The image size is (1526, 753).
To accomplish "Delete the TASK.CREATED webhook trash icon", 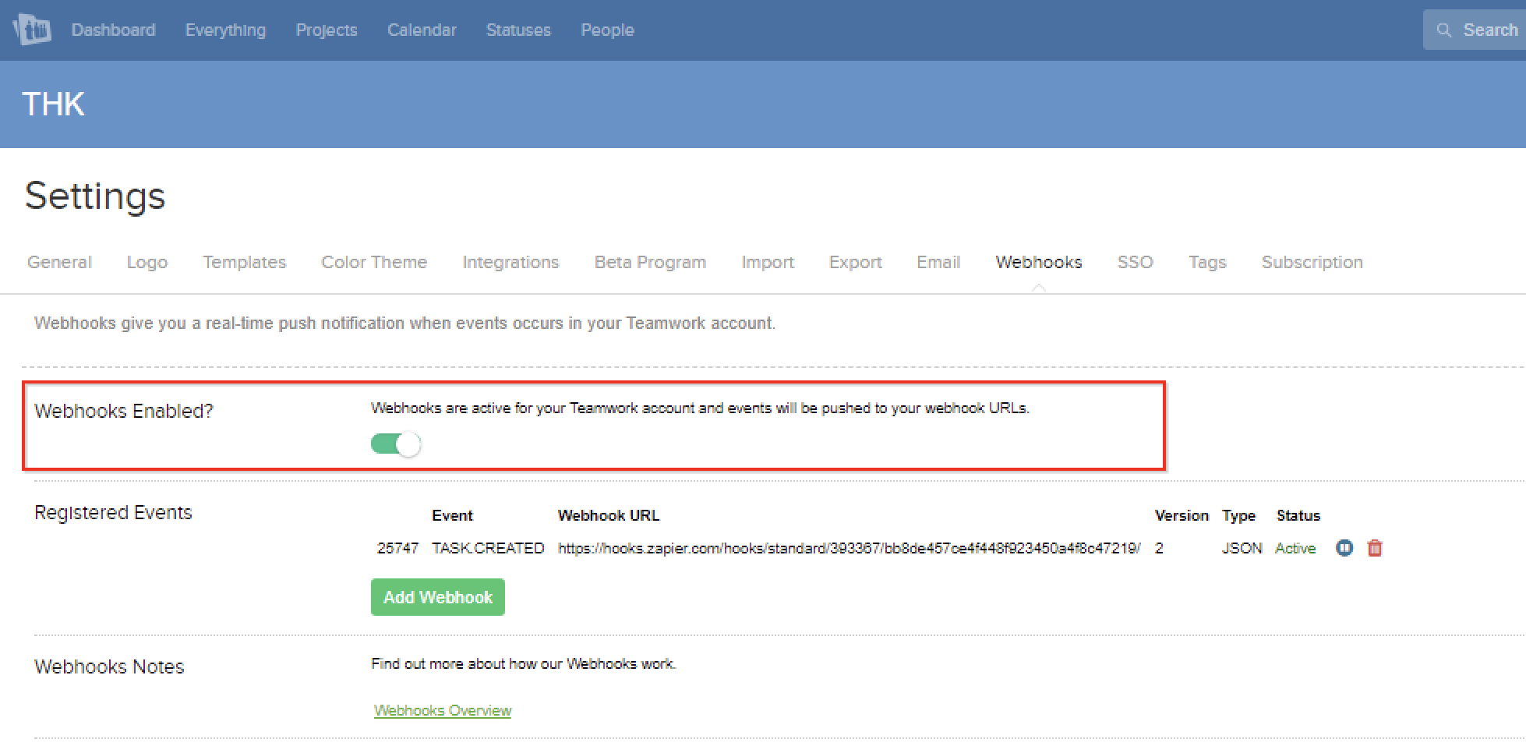I will [x=1375, y=548].
